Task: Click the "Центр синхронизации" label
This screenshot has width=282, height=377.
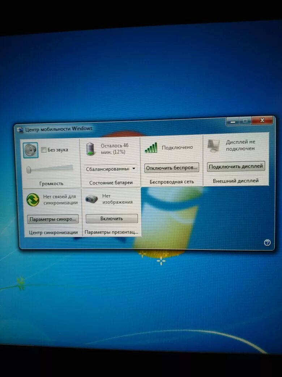Action: coord(53,232)
